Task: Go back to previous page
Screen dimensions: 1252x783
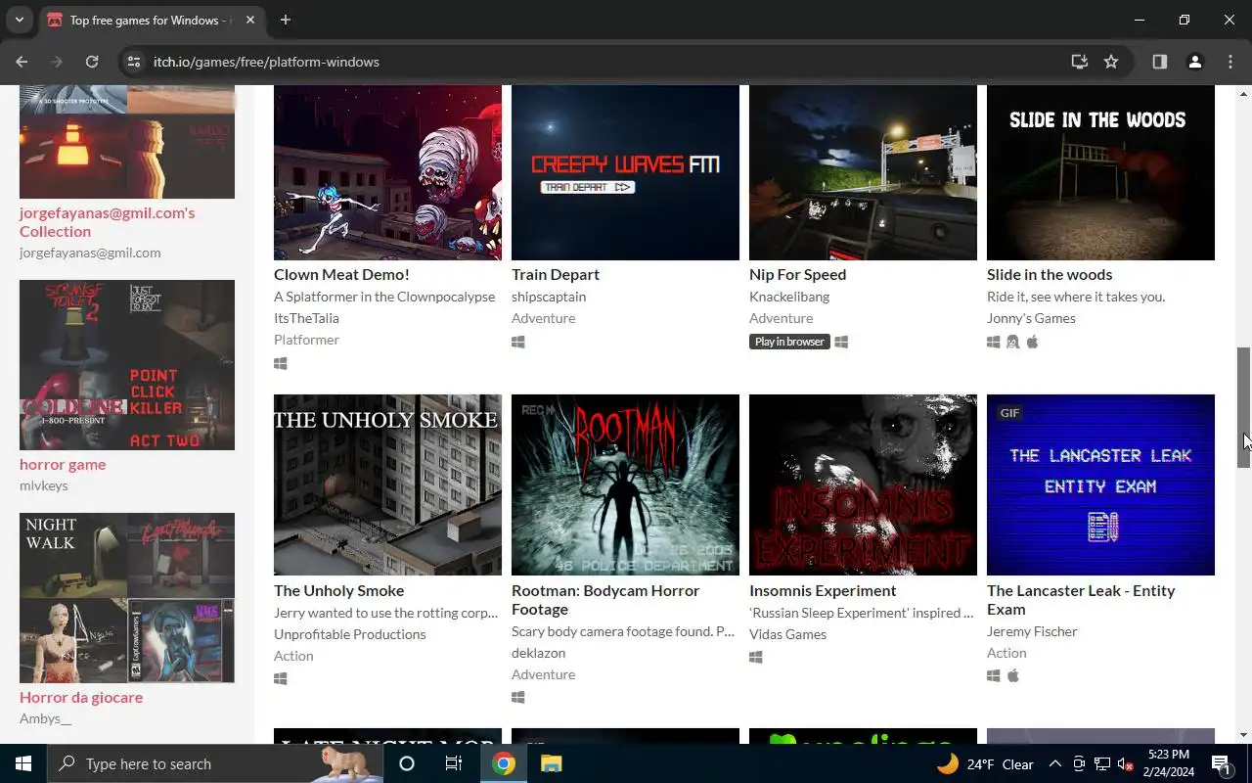Action: (x=22, y=62)
